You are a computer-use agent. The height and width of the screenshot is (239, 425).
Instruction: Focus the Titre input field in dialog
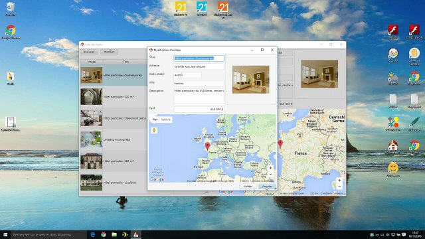pos(199,58)
